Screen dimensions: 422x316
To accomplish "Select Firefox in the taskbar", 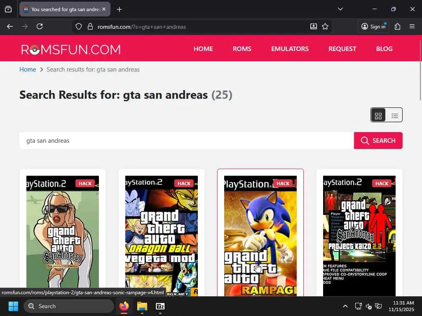I will 124,306.
